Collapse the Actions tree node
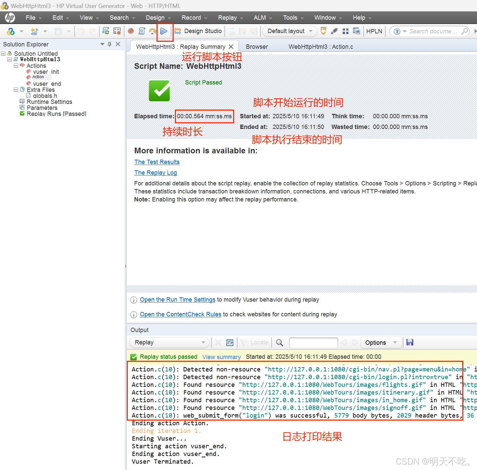This screenshot has width=477, height=470. [16, 65]
